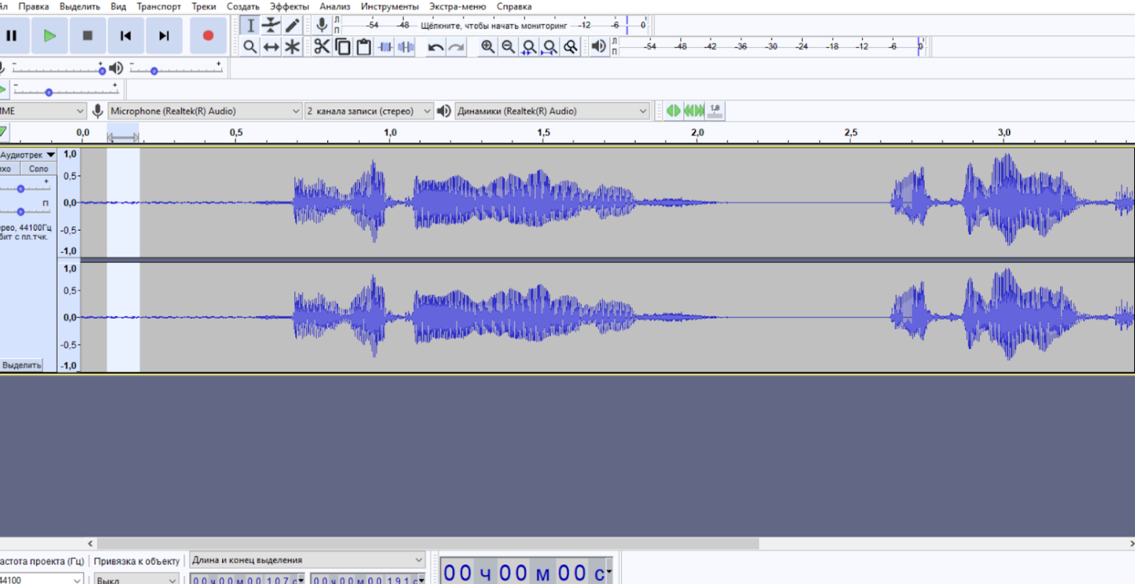This screenshot has width=1135, height=584.
Task: Click the playback meter speaker icon
Action: (599, 46)
